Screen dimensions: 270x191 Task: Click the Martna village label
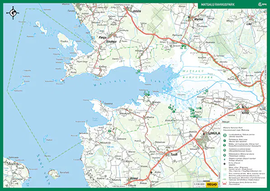(x=198, y=19)
